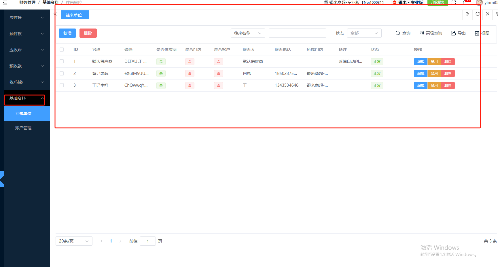Click 禁用 for the 王记生鲜 row

point(434,86)
